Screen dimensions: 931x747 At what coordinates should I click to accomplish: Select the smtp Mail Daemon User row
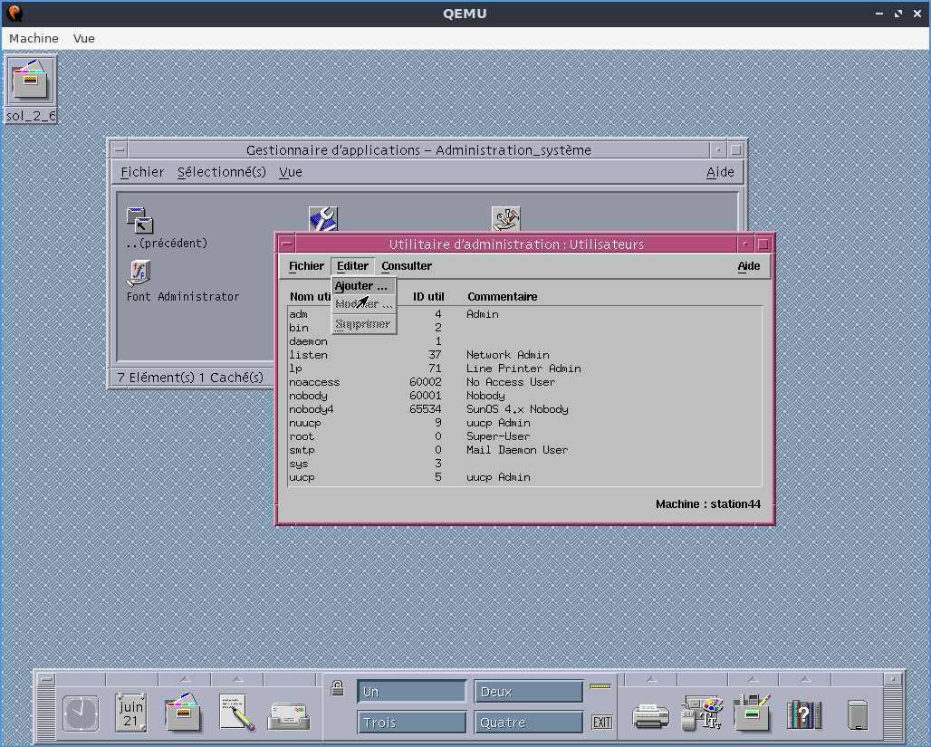point(525,450)
